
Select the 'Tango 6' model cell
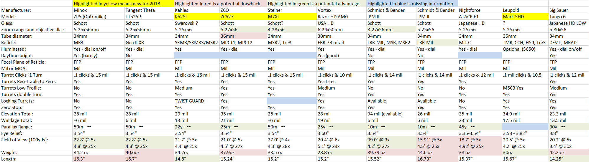coord(569,16)
